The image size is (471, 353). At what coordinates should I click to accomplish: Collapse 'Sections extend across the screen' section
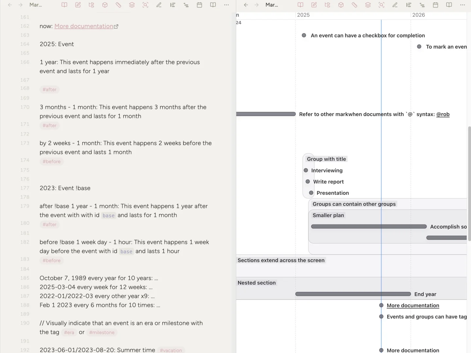coord(281,260)
